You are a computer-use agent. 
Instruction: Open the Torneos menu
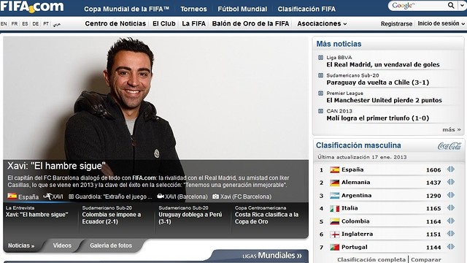[193, 9]
